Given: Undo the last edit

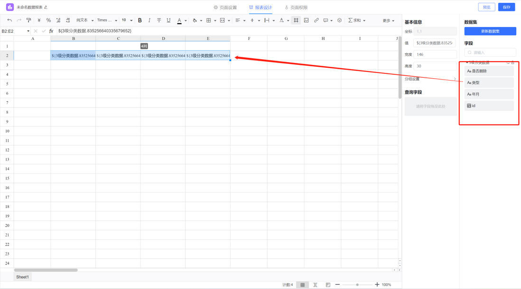Looking at the screenshot, I should click(9, 20).
